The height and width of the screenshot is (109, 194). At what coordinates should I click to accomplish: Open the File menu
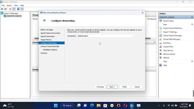pyautogui.click(x=3, y=5)
